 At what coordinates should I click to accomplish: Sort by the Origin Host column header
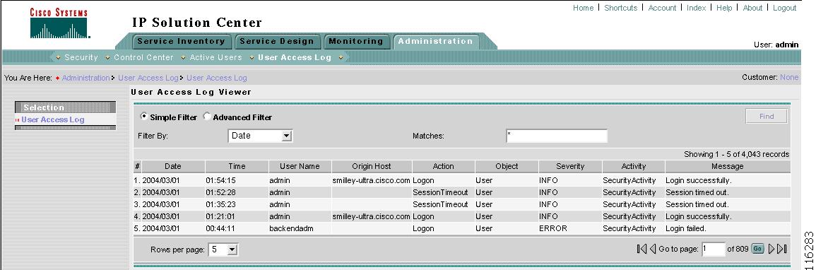372,167
